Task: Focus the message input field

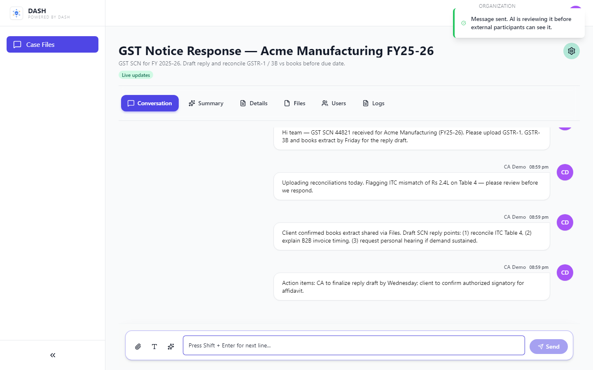Action: click(x=354, y=345)
